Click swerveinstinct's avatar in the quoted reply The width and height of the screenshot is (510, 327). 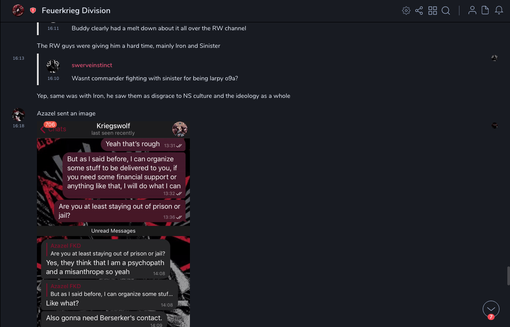pyautogui.click(x=53, y=66)
